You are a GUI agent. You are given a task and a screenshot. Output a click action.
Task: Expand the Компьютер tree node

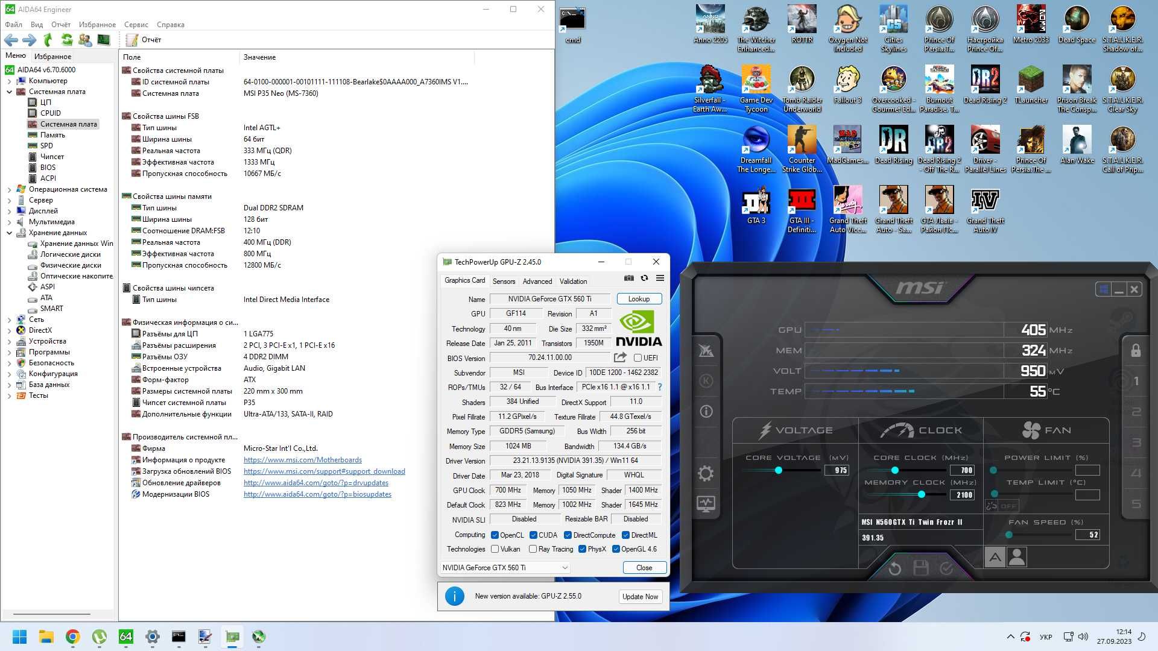tap(9, 81)
